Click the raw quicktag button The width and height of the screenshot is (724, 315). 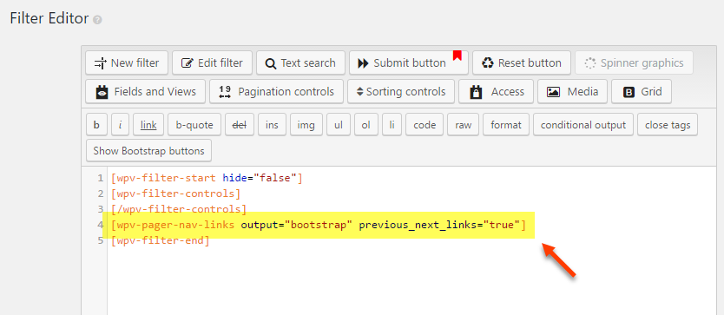pyautogui.click(x=463, y=125)
